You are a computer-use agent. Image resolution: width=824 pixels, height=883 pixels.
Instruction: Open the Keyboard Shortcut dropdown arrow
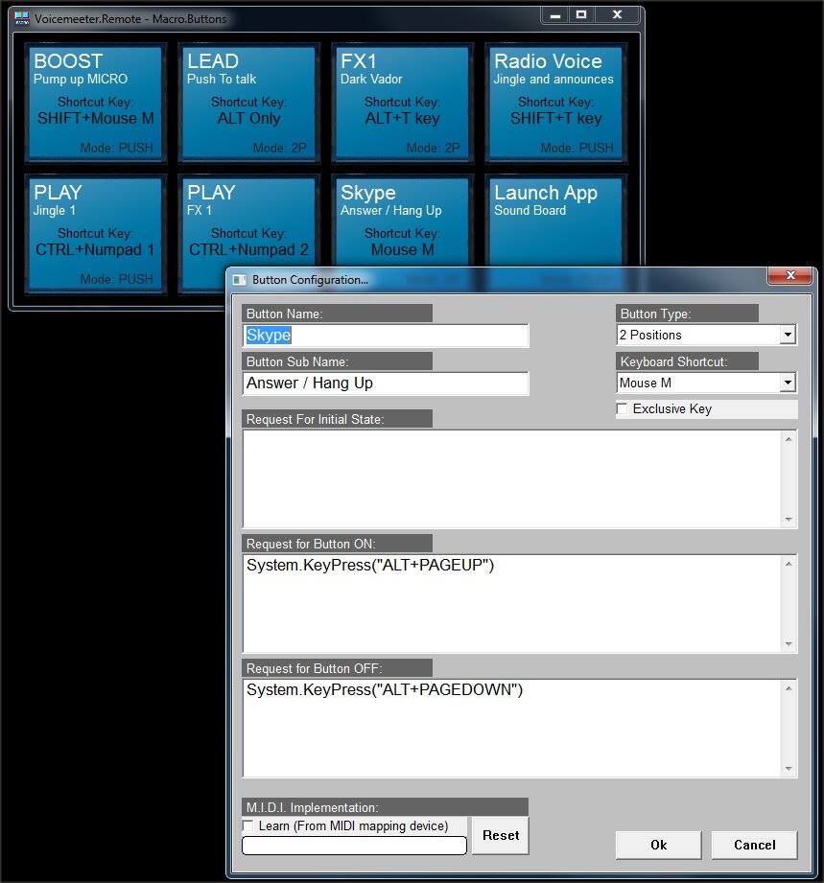click(x=788, y=383)
